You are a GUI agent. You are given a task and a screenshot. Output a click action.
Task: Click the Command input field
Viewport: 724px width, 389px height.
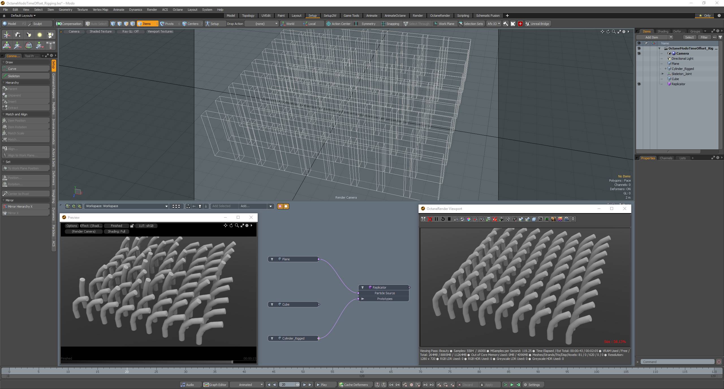click(x=677, y=362)
